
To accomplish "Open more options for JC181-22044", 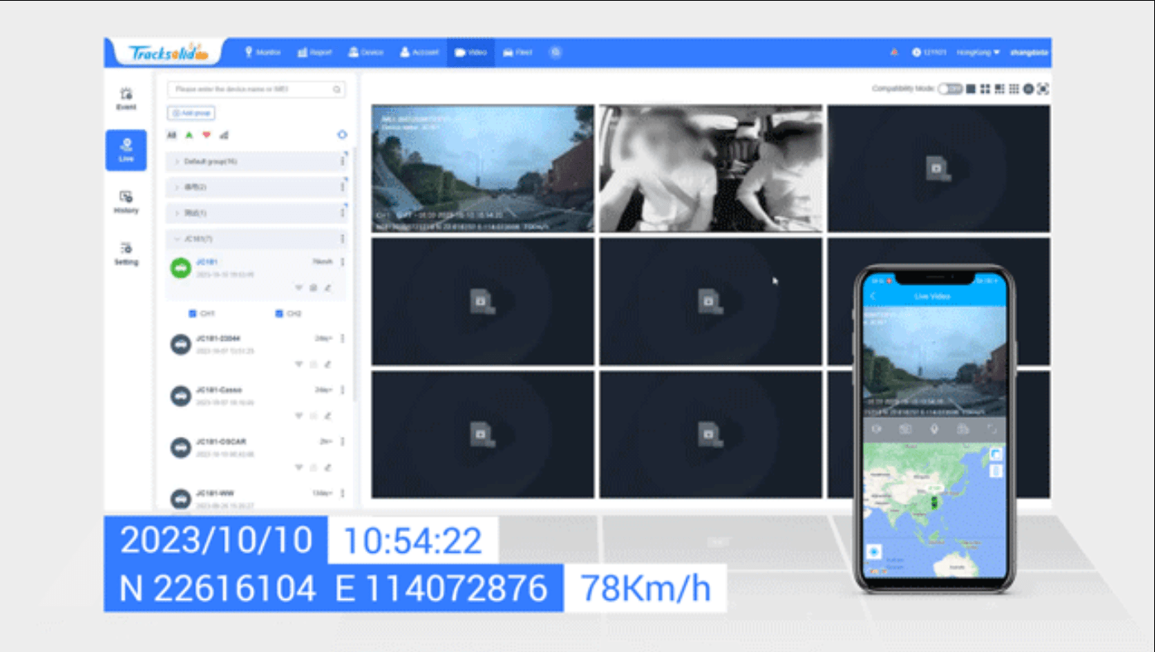I will [342, 338].
